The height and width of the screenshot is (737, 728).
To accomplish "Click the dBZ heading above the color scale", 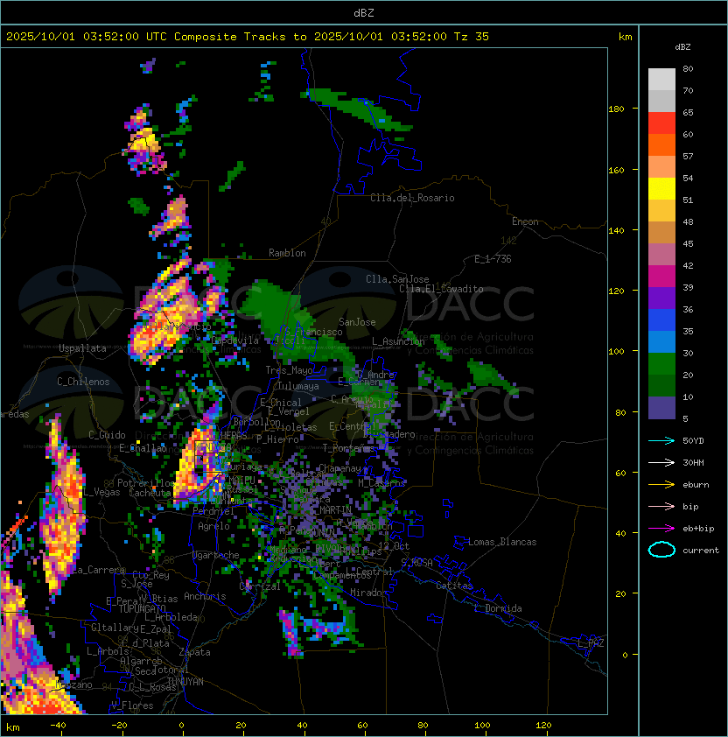I will [682, 47].
